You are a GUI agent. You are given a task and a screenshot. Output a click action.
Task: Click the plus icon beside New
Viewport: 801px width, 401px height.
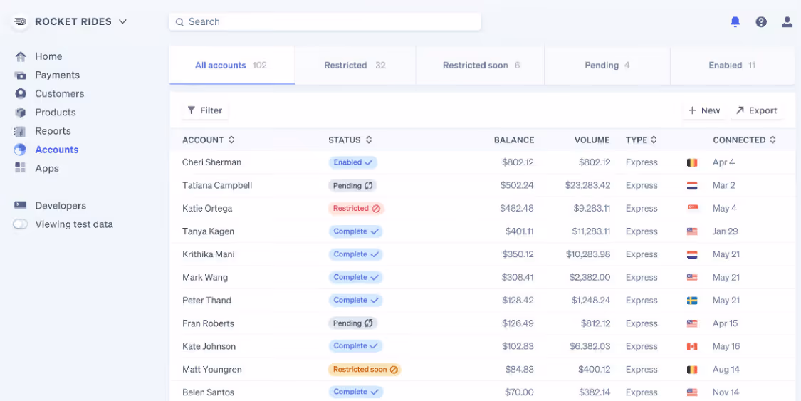tap(692, 110)
